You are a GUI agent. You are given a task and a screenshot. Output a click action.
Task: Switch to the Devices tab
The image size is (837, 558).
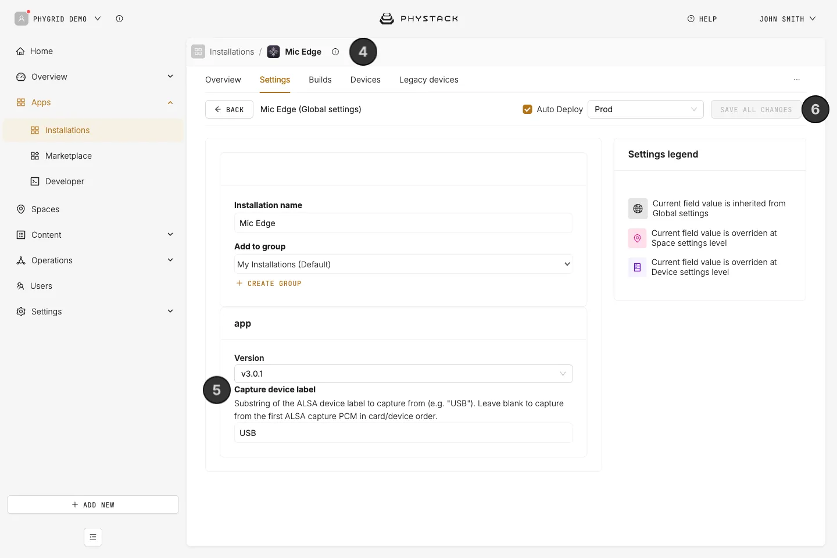click(366, 80)
